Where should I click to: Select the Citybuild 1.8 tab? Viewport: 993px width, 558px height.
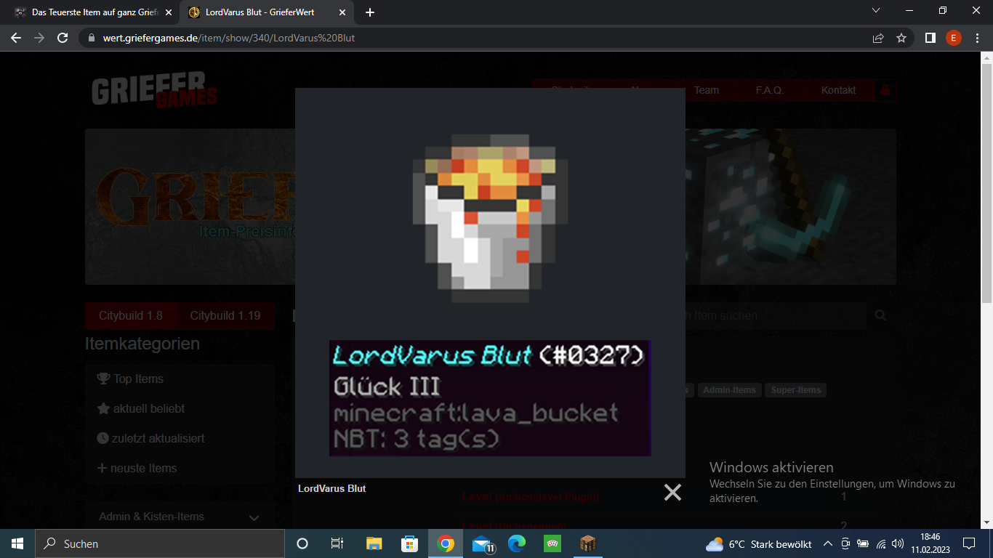coord(131,315)
